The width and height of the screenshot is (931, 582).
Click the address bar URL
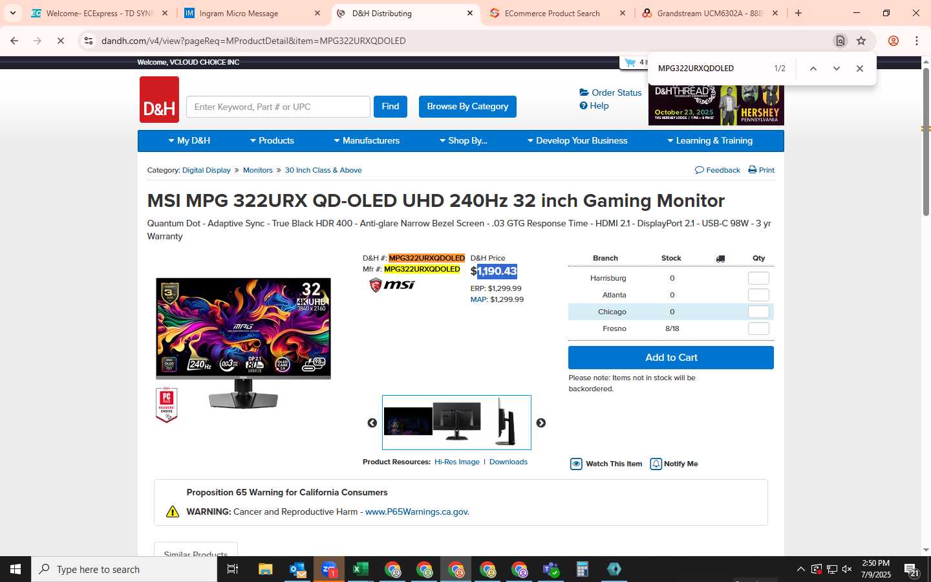click(253, 41)
